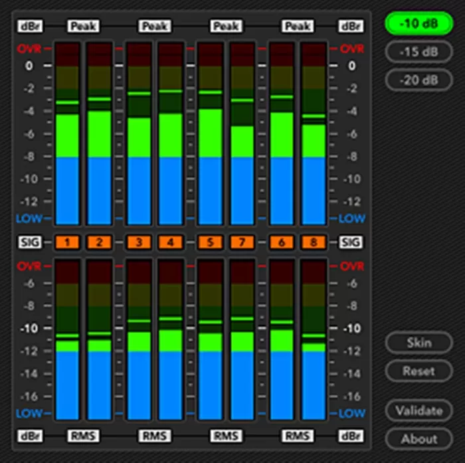Image resolution: width=465 pixels, height=463 pixels.
Task: Toggle signal indicator for channel 1
Action: (67, 242)
